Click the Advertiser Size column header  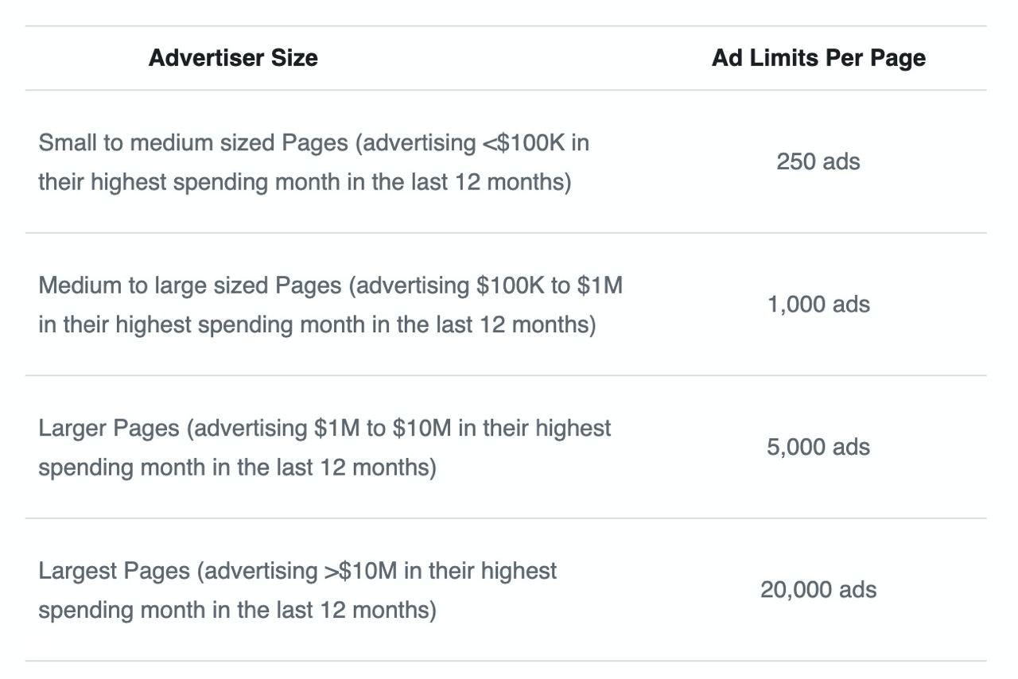tap(233, 58)
